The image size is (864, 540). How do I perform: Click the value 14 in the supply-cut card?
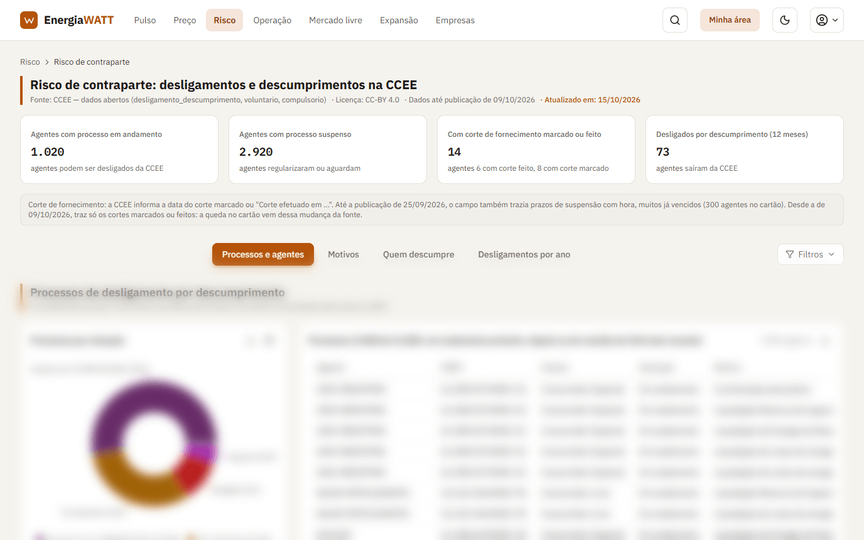[455, 152]
